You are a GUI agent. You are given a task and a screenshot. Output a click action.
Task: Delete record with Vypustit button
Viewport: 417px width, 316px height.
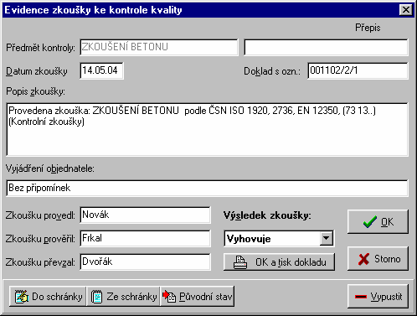378,296
